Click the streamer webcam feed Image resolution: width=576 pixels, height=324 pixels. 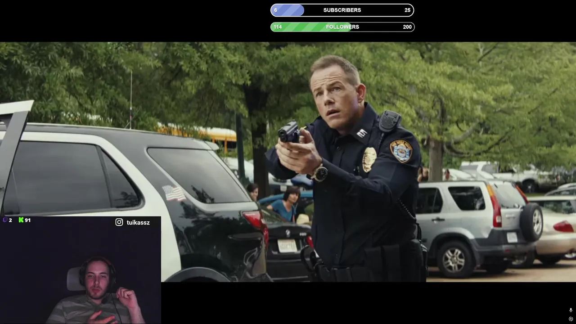coord(81,270)
